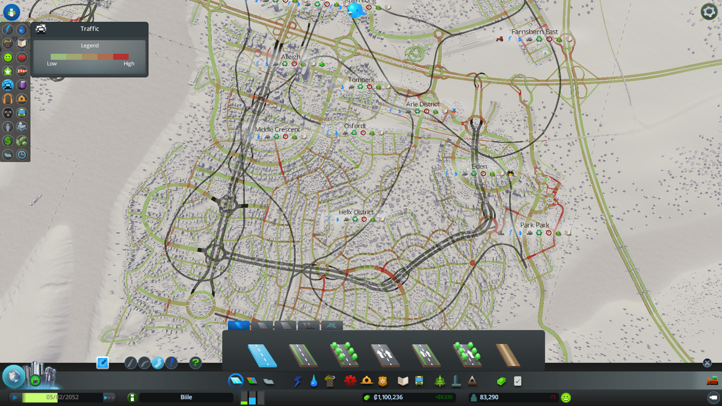This screenshot has width=722, height=406.
Task: Open the Electricity build menu
Action: point(297,381)
